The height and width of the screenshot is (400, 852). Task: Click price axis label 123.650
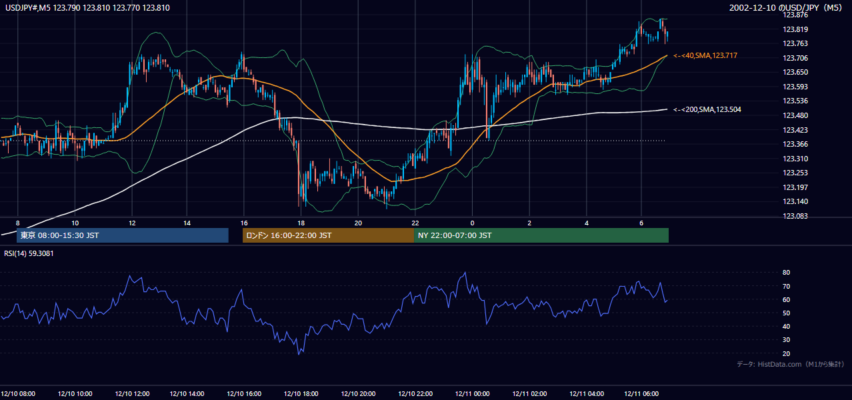(795, 72)
